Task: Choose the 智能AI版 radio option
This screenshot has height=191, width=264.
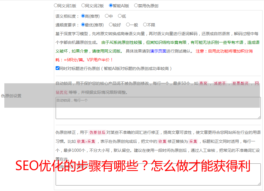Action: coord(111,6)
